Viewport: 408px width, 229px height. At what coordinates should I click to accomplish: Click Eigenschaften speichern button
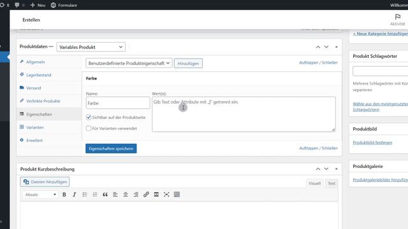[111, 148]
